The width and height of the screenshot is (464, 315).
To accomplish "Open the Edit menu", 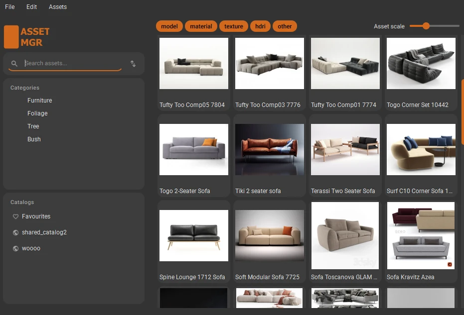I will [31, 7].
